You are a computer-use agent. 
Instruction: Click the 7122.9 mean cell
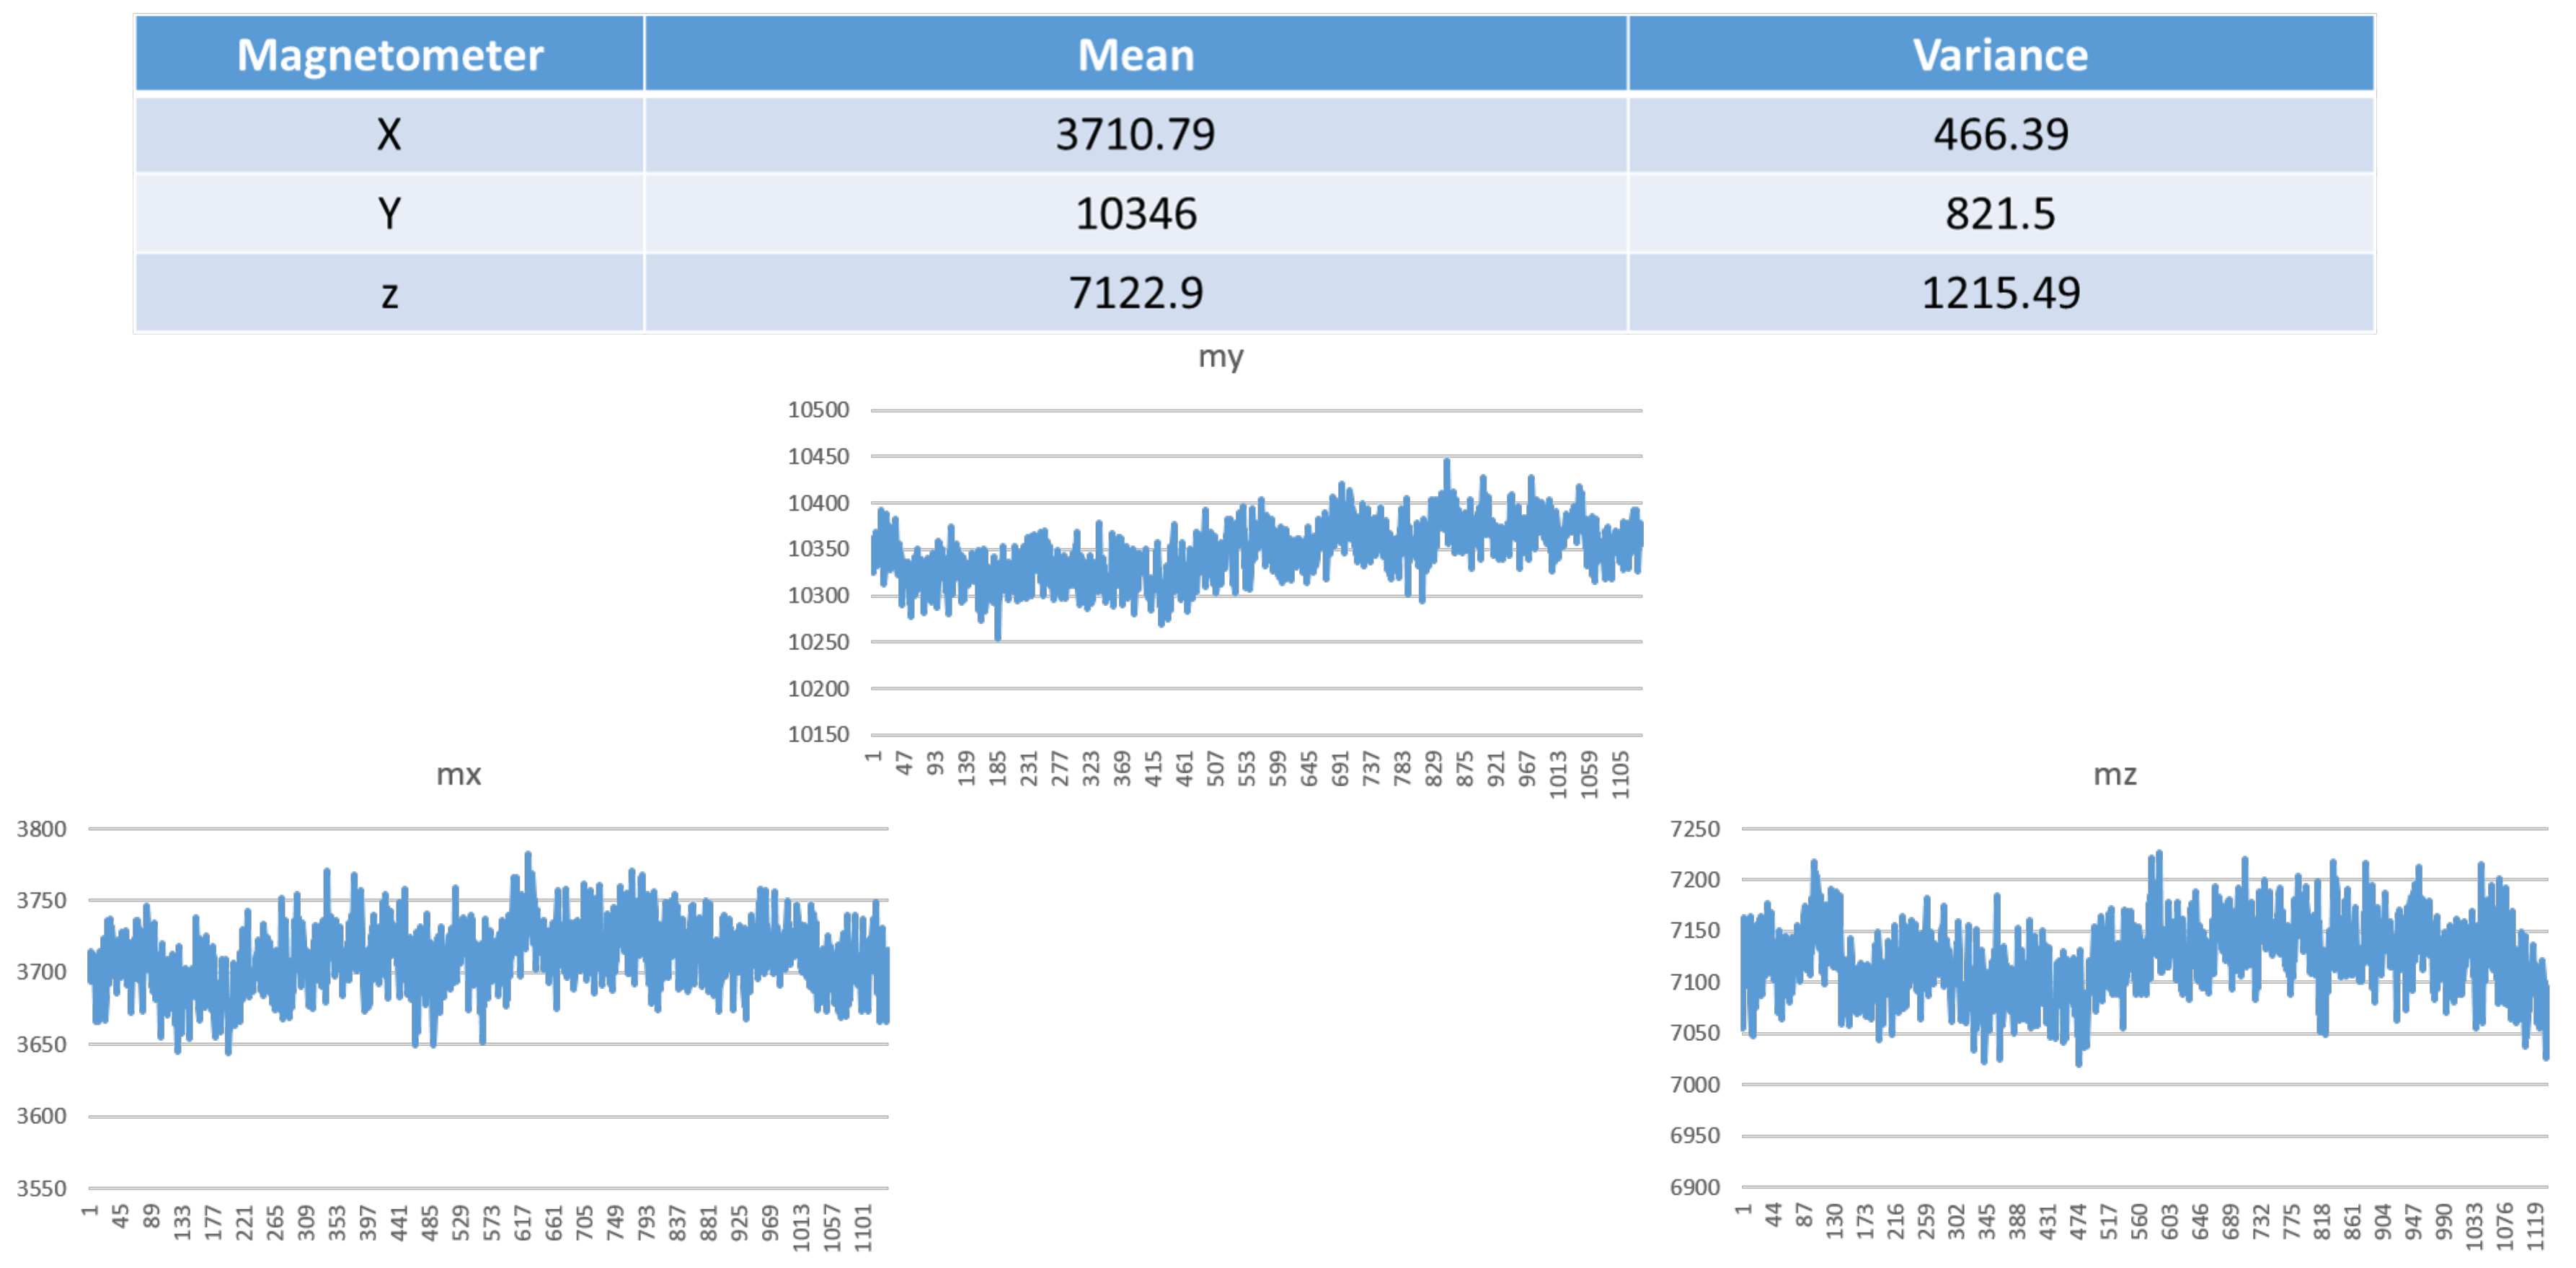click(x=1135, y=294)
